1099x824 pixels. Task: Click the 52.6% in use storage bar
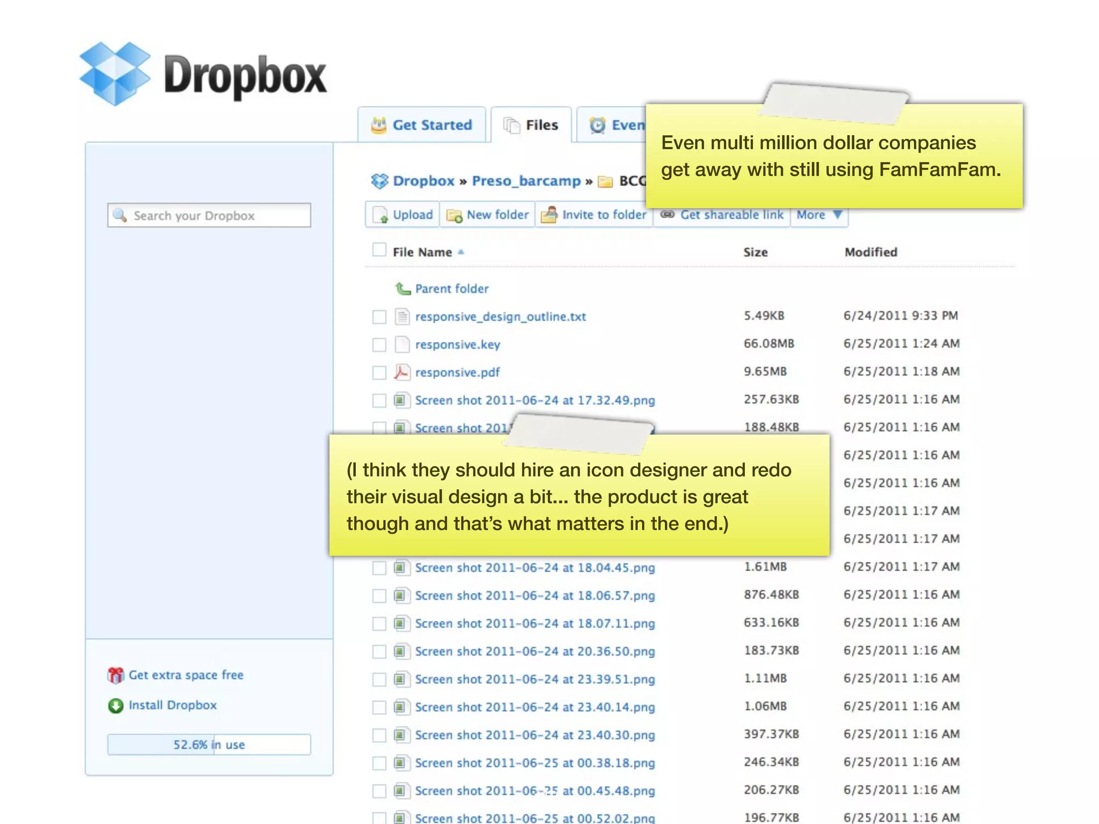click(x=209, y=745)
